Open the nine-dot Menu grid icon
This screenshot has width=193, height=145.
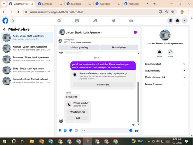coord(170,20)
